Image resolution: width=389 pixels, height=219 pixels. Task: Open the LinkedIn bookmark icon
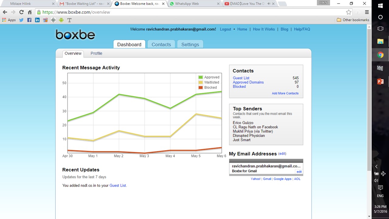tap(37, 20)
